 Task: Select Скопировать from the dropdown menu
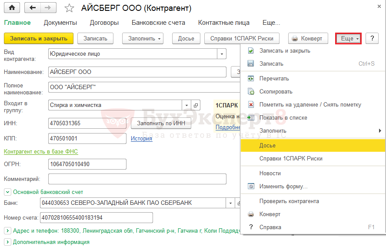coord(276,92)
